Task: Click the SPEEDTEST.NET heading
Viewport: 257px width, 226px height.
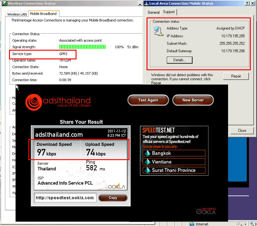Action: 158,130
